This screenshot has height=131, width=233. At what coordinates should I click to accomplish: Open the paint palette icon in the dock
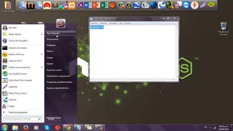(63, 5)
